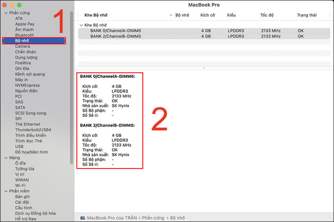Viewport: 334px width, 222px height.
Task: Collapse the Khe Bộ nhớ group in table
Action: (81, 24)
